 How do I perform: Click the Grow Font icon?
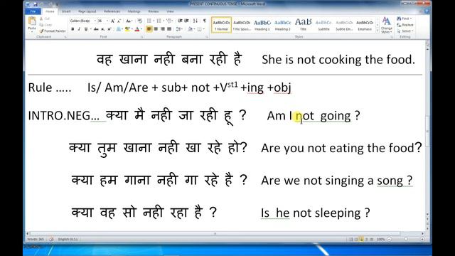point(112,21)
